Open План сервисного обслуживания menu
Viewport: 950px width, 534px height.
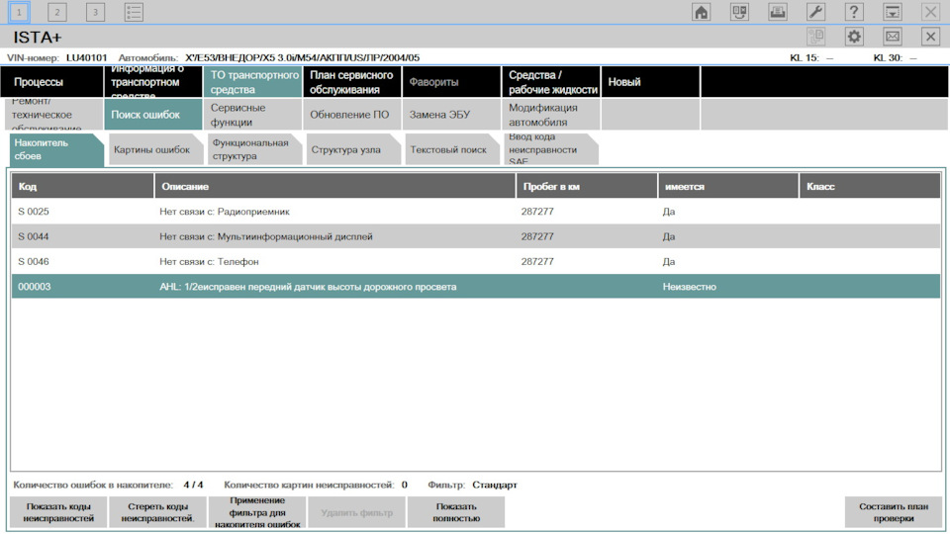point(352,82)
